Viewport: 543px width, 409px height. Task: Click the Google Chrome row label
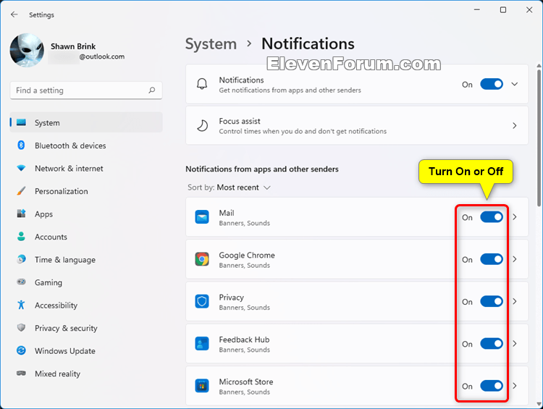[247, 256]
